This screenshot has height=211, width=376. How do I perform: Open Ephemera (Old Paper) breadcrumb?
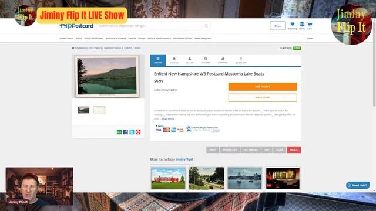coord(89,48)
